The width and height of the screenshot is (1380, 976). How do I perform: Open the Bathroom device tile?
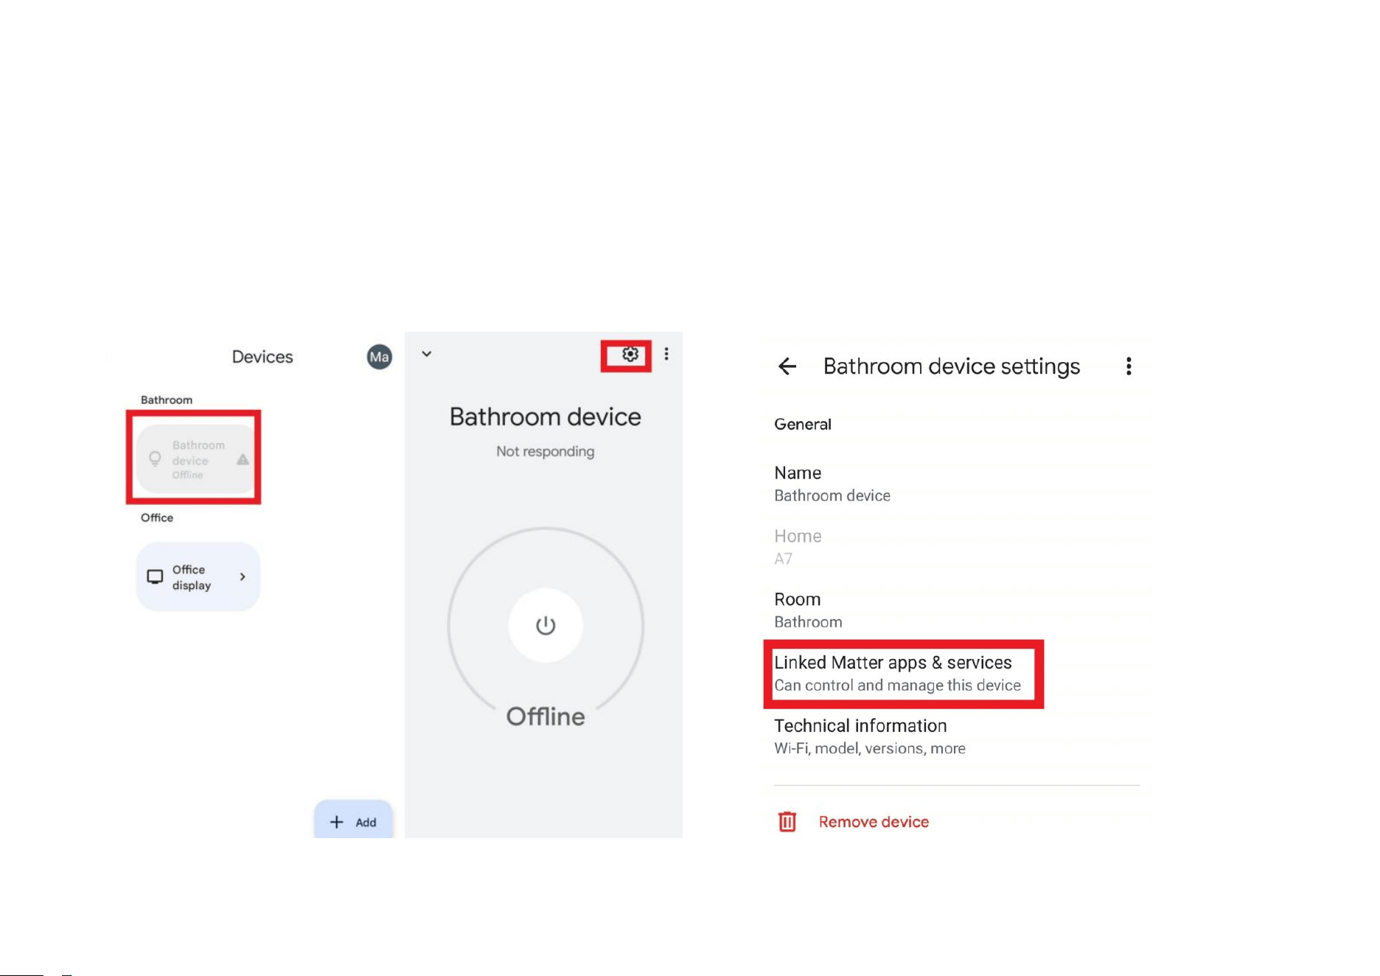point(197,459)
